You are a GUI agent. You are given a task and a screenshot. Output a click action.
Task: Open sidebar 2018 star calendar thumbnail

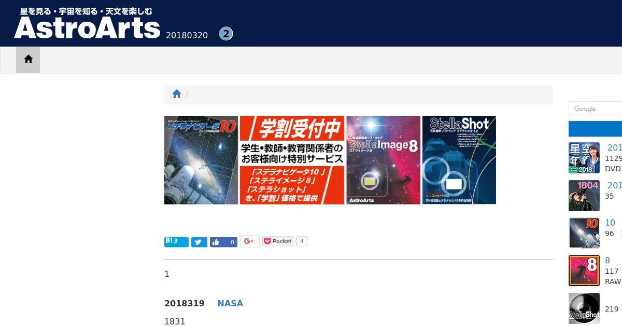(584, 158)
